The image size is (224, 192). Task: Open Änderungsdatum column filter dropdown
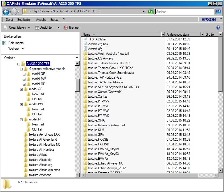(x=202, y=35)
